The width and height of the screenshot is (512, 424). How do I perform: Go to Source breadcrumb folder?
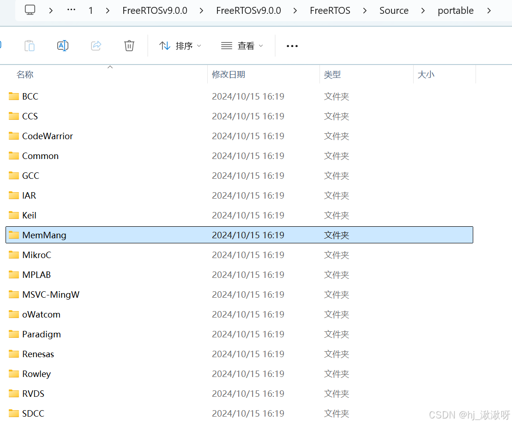[394, 11]
